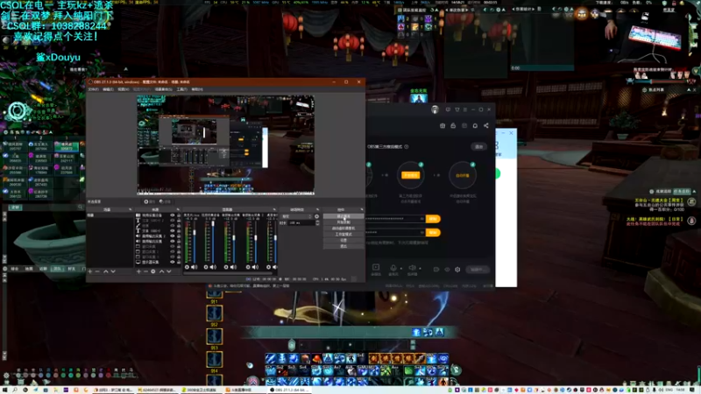701x394 pixels.
Task: Click the camera icon in the Douyu companion toolbar
Action: click(443, 125)
